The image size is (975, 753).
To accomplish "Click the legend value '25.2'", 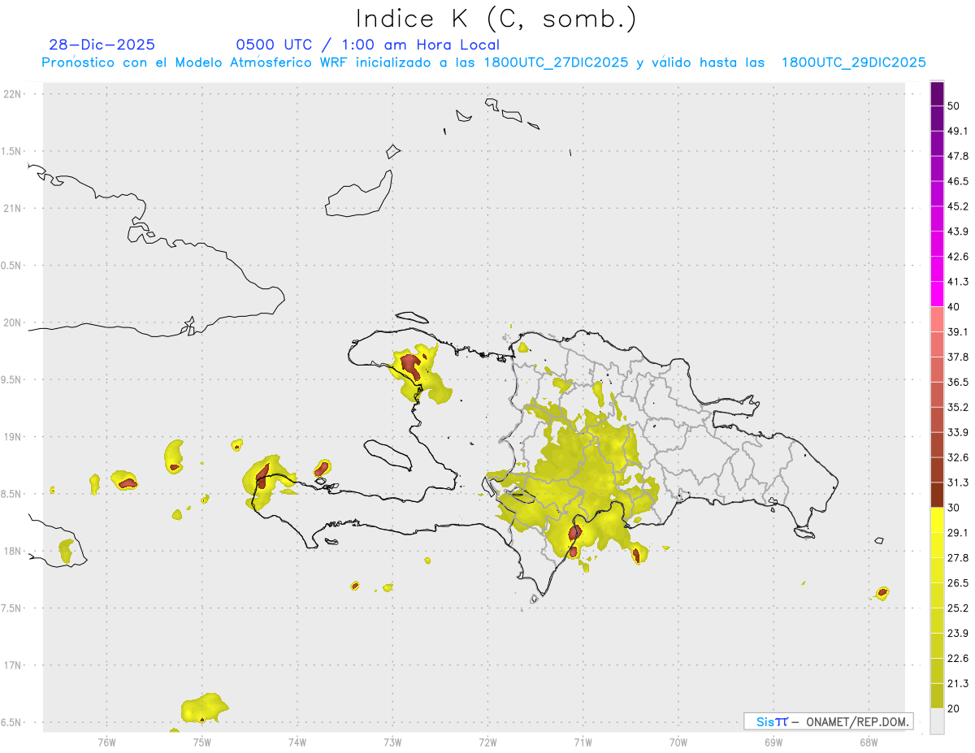I will pyautogui.click(x=958, y=608).
